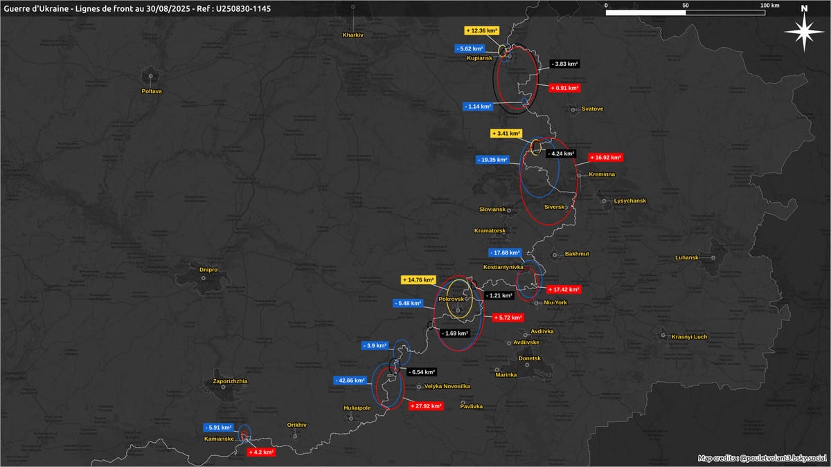Select the blue '- 5.91 km²' label
Screen dimensions: 831x467
click(x=219, y=427)
